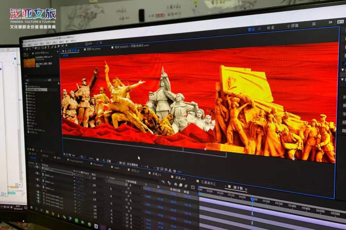Toggle the motion blur icon in timeline
This screenshot has width=346, height=230.
[x=186, y=186]
